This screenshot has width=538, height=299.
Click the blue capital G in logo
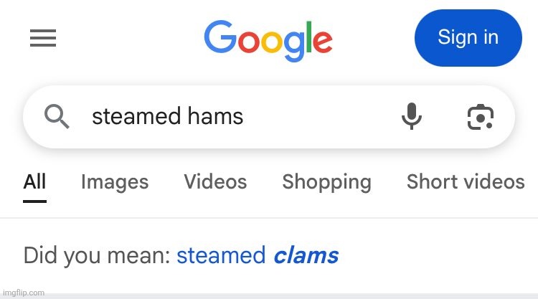(x=220, y=36)
